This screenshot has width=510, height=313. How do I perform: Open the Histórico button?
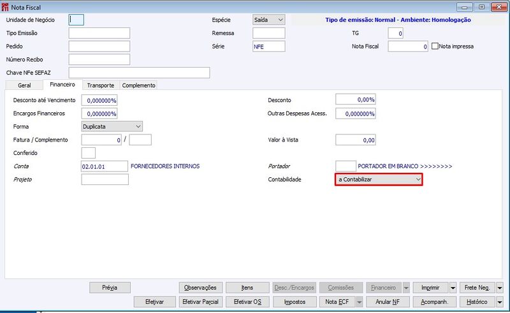pyautogui.click(x=477, y=302)
